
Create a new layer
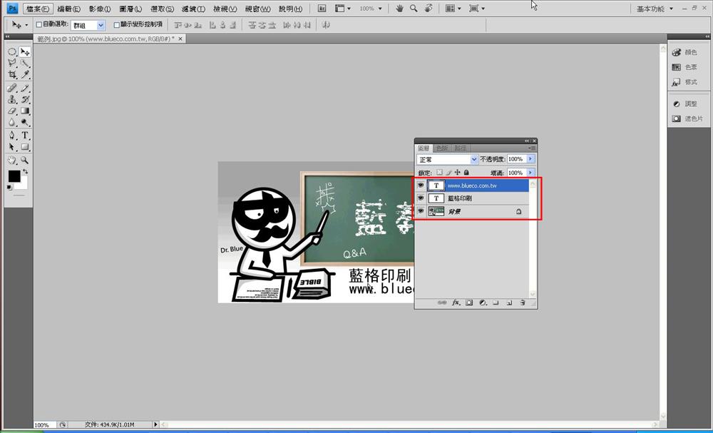coord(509,302)
